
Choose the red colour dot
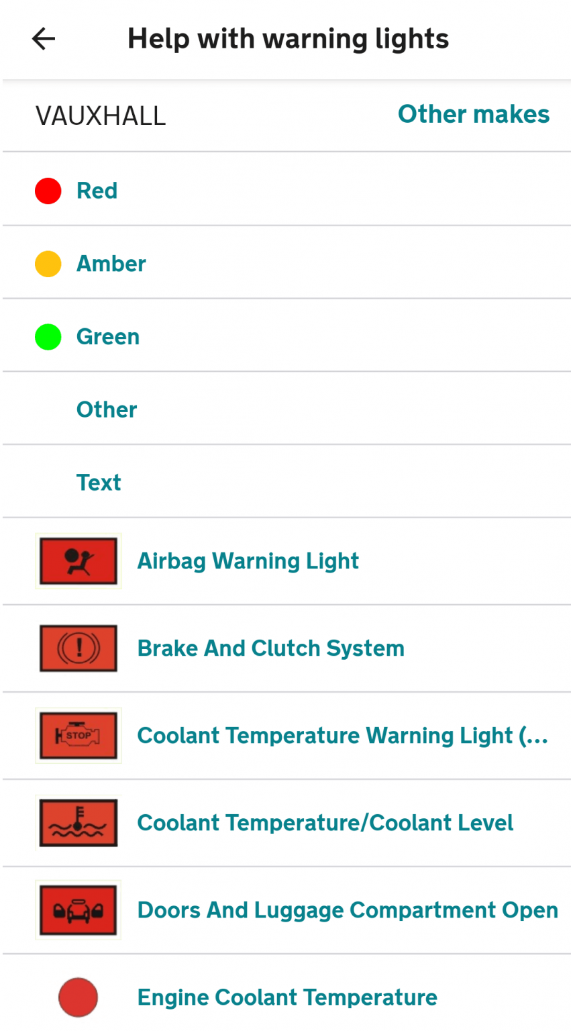48,191
